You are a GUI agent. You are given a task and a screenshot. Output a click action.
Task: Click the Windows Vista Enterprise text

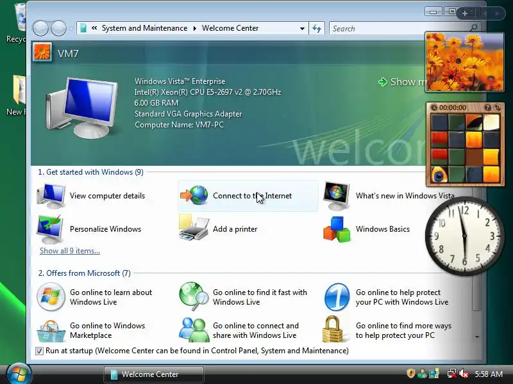tap(180, 81)
